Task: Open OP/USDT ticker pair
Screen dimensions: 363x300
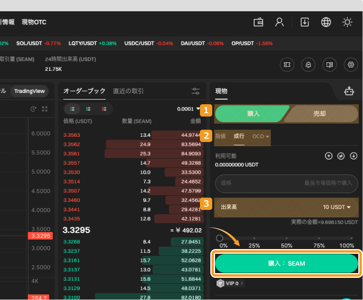Action: [252, 43]
